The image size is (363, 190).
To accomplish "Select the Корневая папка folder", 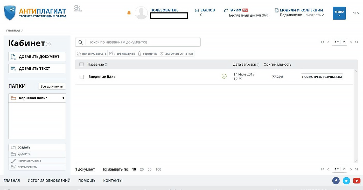I will (37, 98).
